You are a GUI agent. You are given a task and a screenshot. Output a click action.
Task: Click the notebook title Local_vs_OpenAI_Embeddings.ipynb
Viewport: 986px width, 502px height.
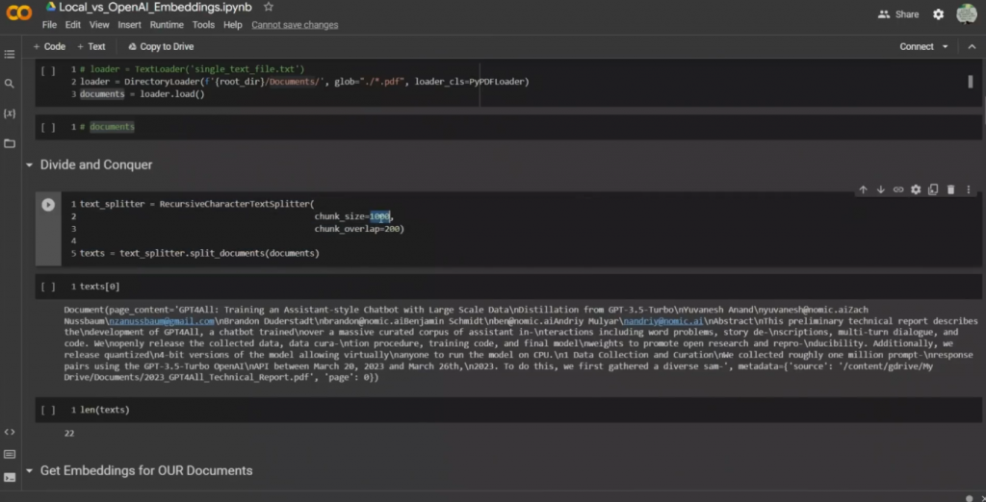[x=156, y=7]
